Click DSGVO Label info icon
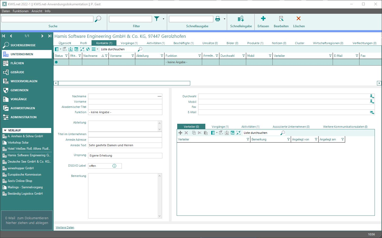Viewport: 382px width, 238px height. click(x=114, y=166)
